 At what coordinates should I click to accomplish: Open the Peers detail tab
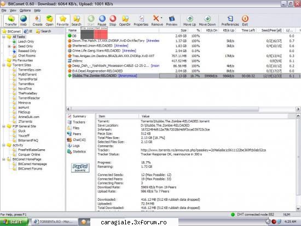click(74, 134)
